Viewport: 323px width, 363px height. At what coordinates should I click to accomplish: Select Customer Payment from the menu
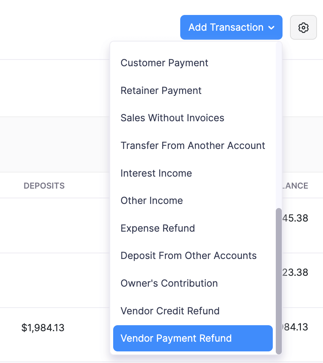(164, 63)
